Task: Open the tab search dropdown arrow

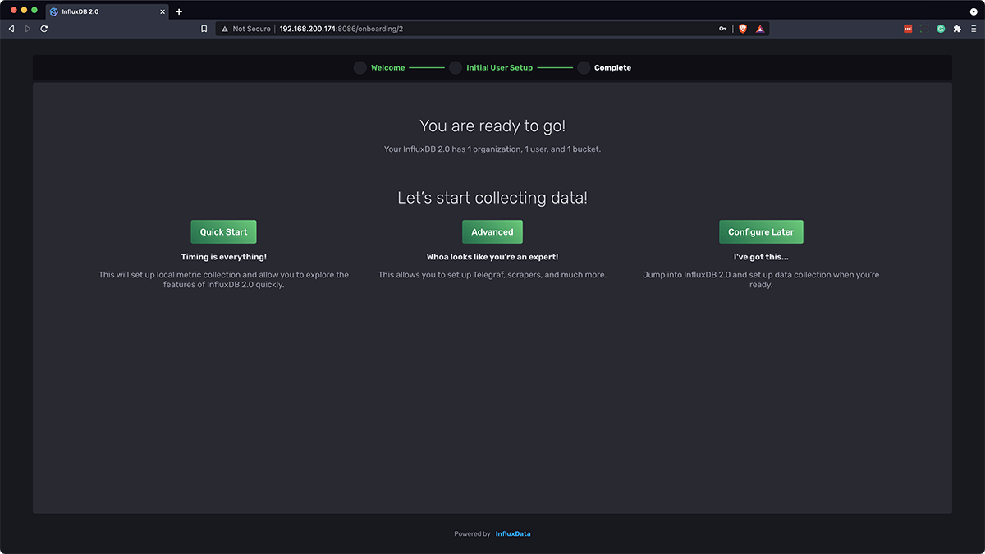Action: coord(974,11)
